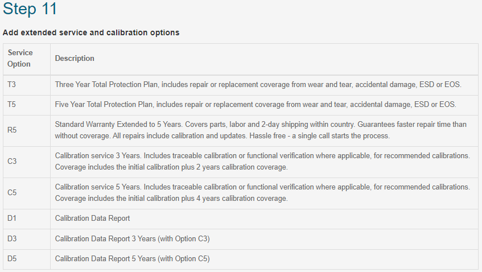Click the Three Year Total Protection Plan description
The height and width of the screenshot is (272, 482).
258,85
